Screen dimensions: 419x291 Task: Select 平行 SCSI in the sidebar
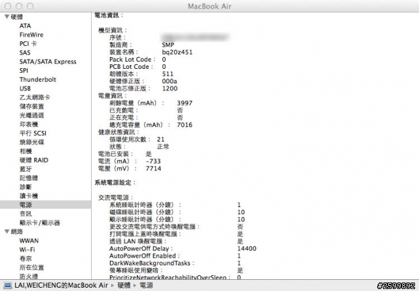[33, 133]
